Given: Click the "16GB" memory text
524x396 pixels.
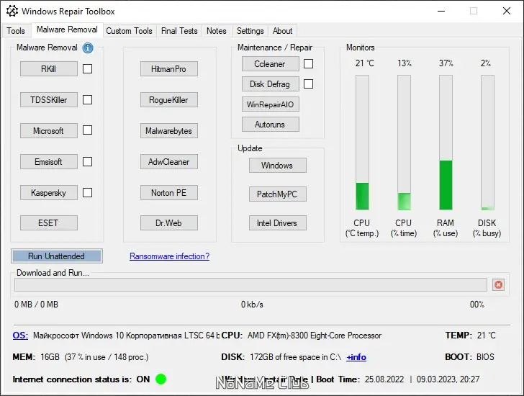Looking at the screenshot, I should pos(50,357).
